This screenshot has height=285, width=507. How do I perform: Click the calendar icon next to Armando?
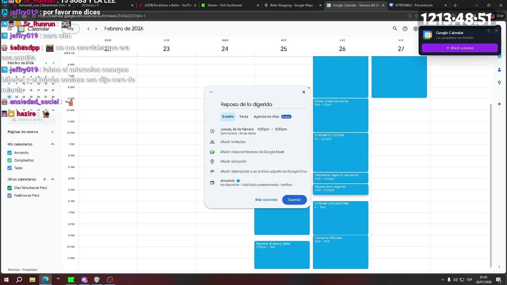click(x=212, y=182)
